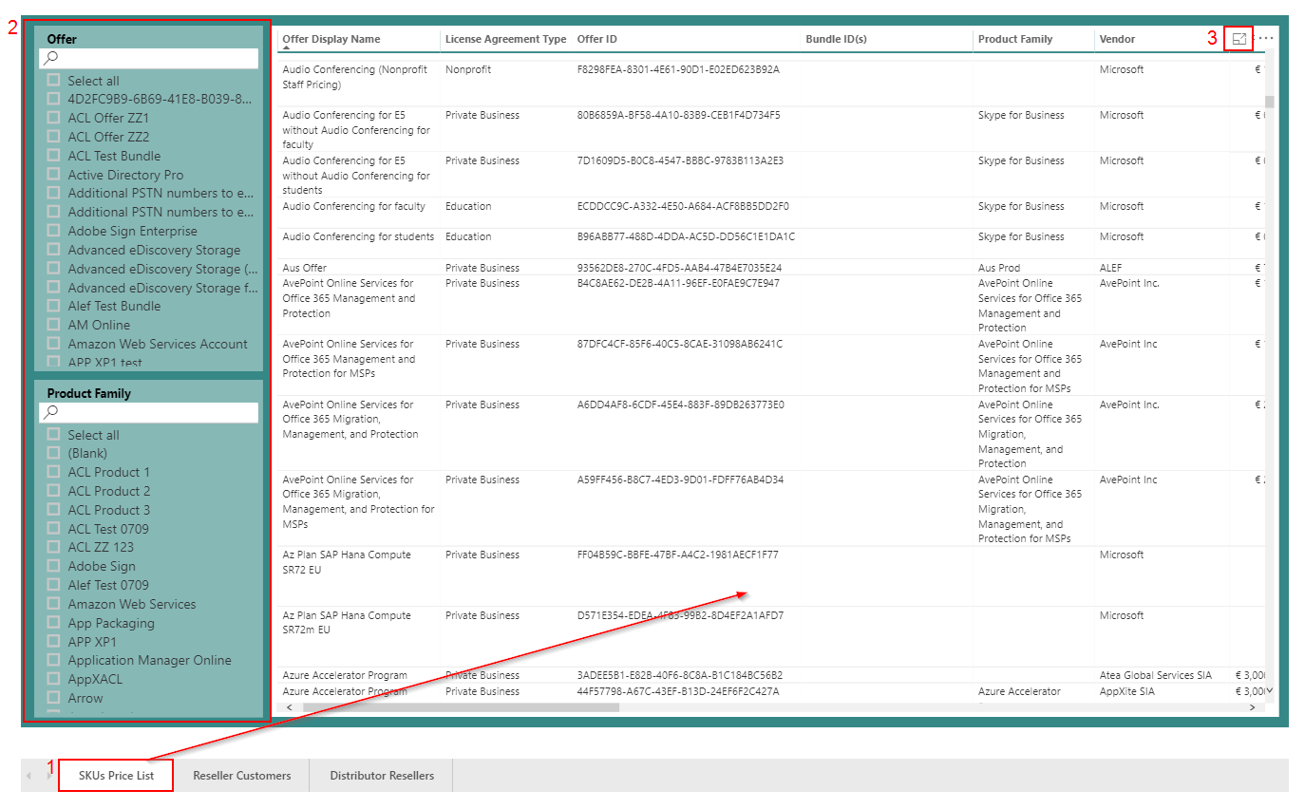Click the table's horizontal scroll left arrow
Image resolution: width=1305 pixels, height=809 pixels.
290,707
